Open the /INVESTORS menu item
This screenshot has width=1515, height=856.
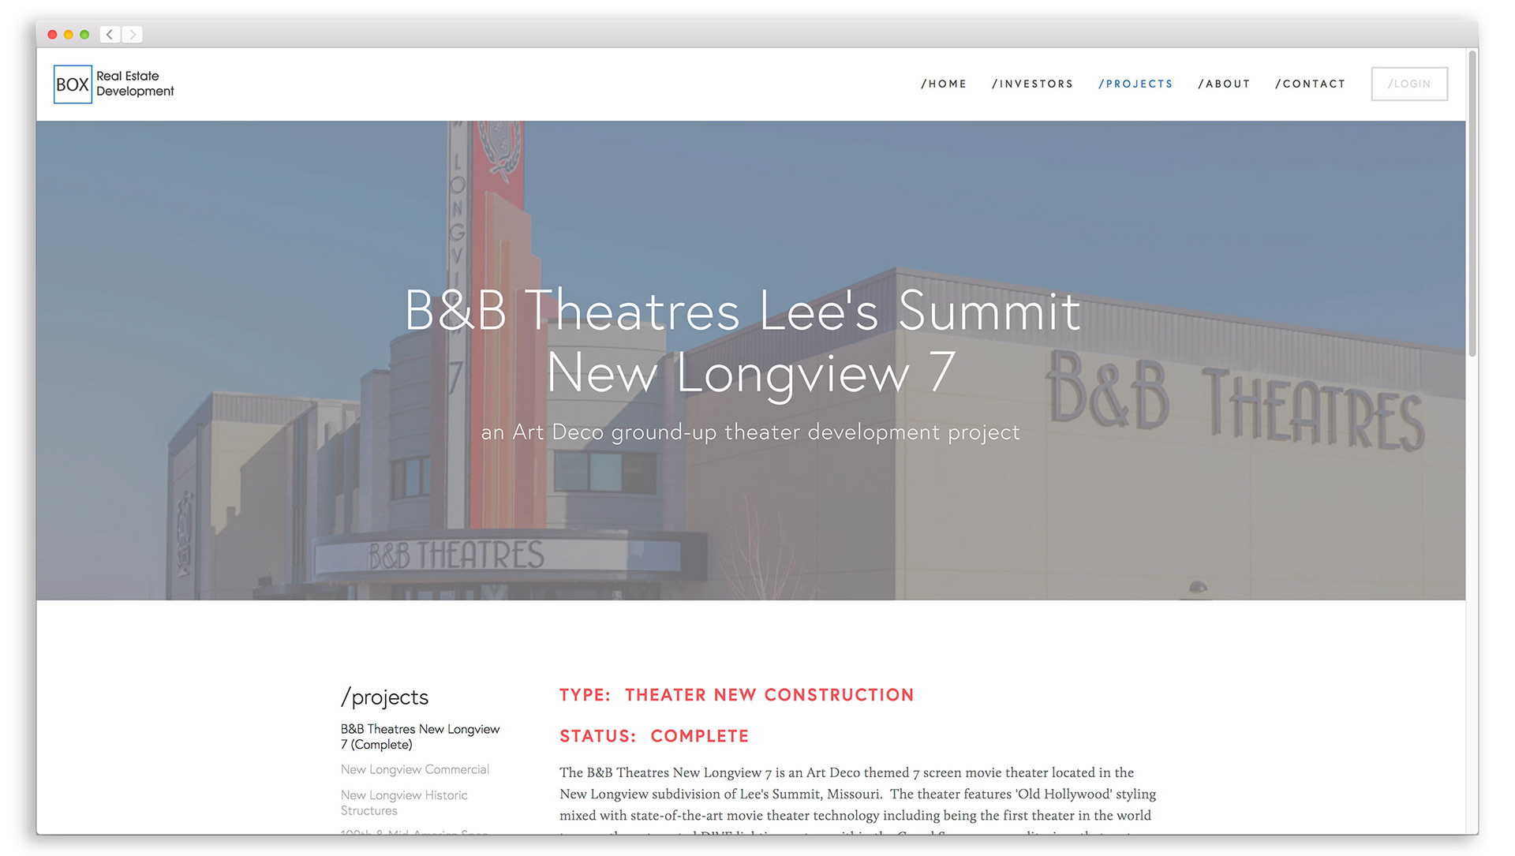pos(1032,84)
